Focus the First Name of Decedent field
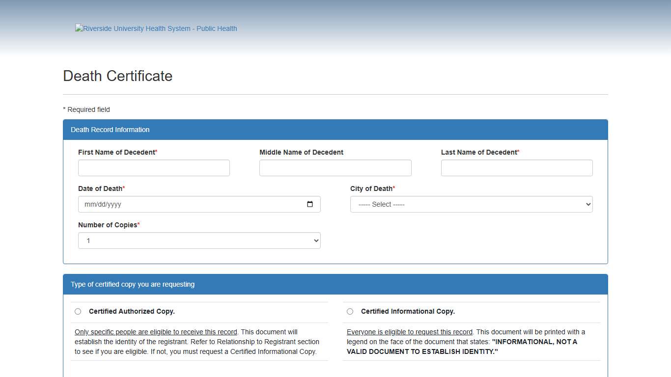 [154, 168]
